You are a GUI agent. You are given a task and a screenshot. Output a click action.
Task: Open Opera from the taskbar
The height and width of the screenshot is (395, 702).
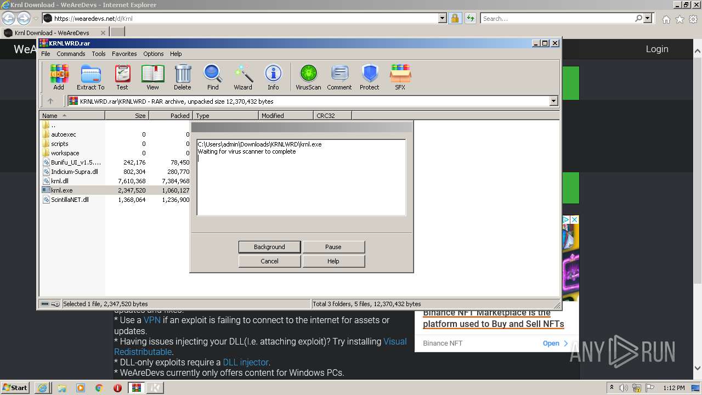pyautogui.click(x=117, y=388)
